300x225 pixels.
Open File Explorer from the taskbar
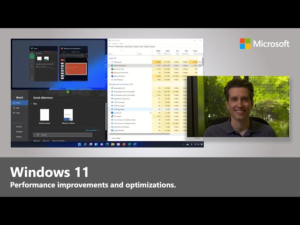(x=113, y=144)
